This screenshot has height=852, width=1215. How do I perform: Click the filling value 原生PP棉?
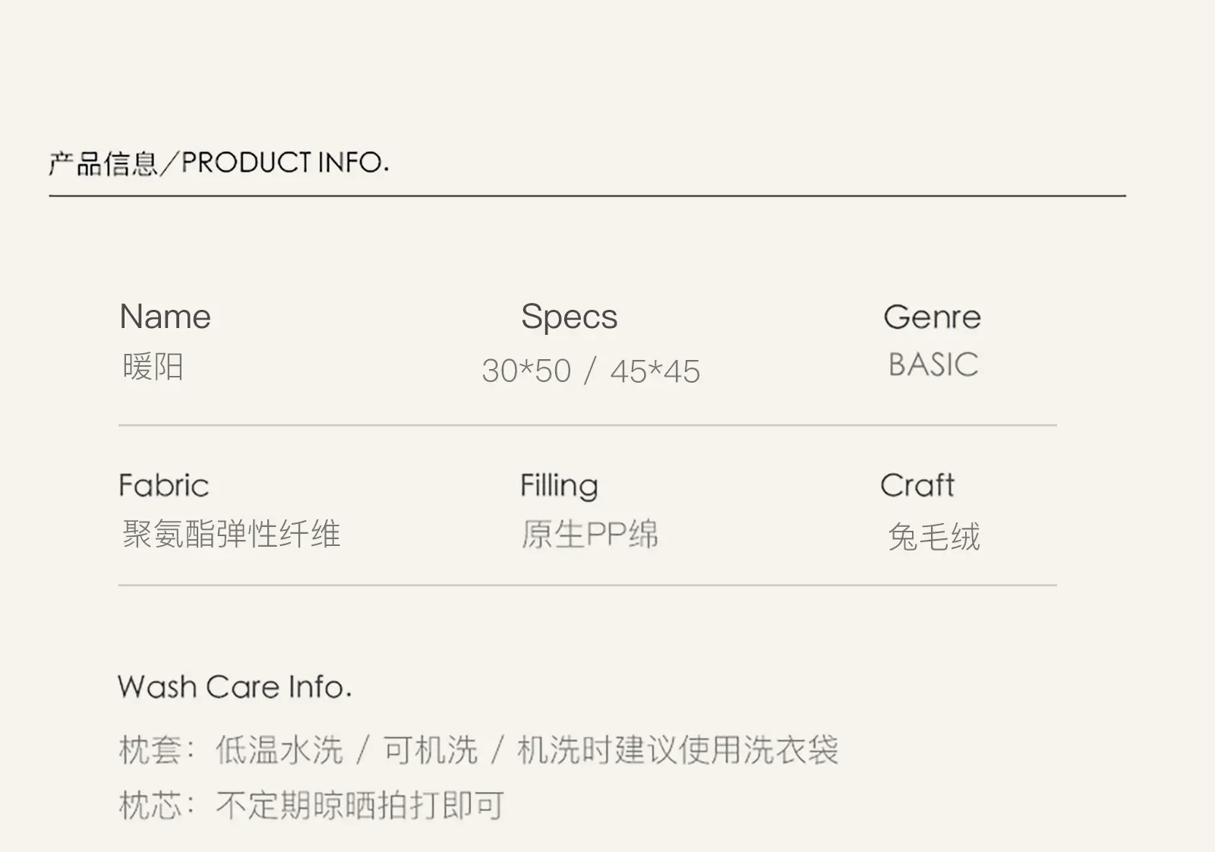tap(589, 534)
